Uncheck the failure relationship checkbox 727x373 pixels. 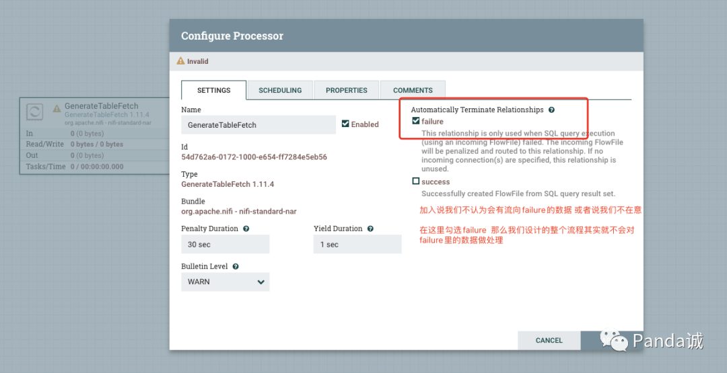[x=416, y=121]
